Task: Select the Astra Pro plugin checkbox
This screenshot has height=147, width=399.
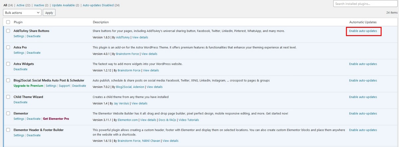Action: pyautogui.click(x=8, y=47)
